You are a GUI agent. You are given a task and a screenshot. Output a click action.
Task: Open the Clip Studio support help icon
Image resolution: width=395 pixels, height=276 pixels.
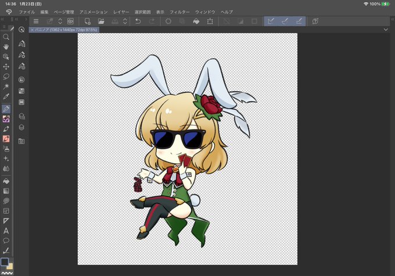coord(315,21)
